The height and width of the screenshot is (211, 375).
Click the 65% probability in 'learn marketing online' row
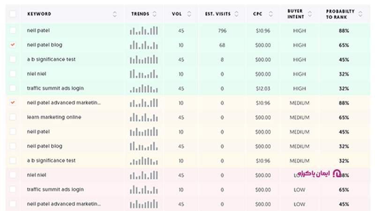[344, 118]
